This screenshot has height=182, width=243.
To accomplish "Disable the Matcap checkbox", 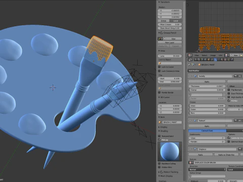I will click(x=159, y=140).
